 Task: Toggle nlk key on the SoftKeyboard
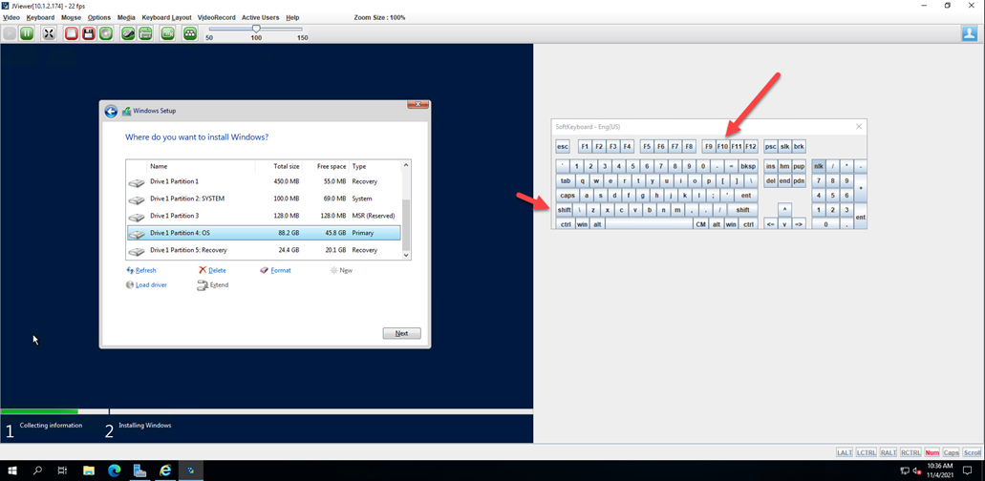click(818, 166)
